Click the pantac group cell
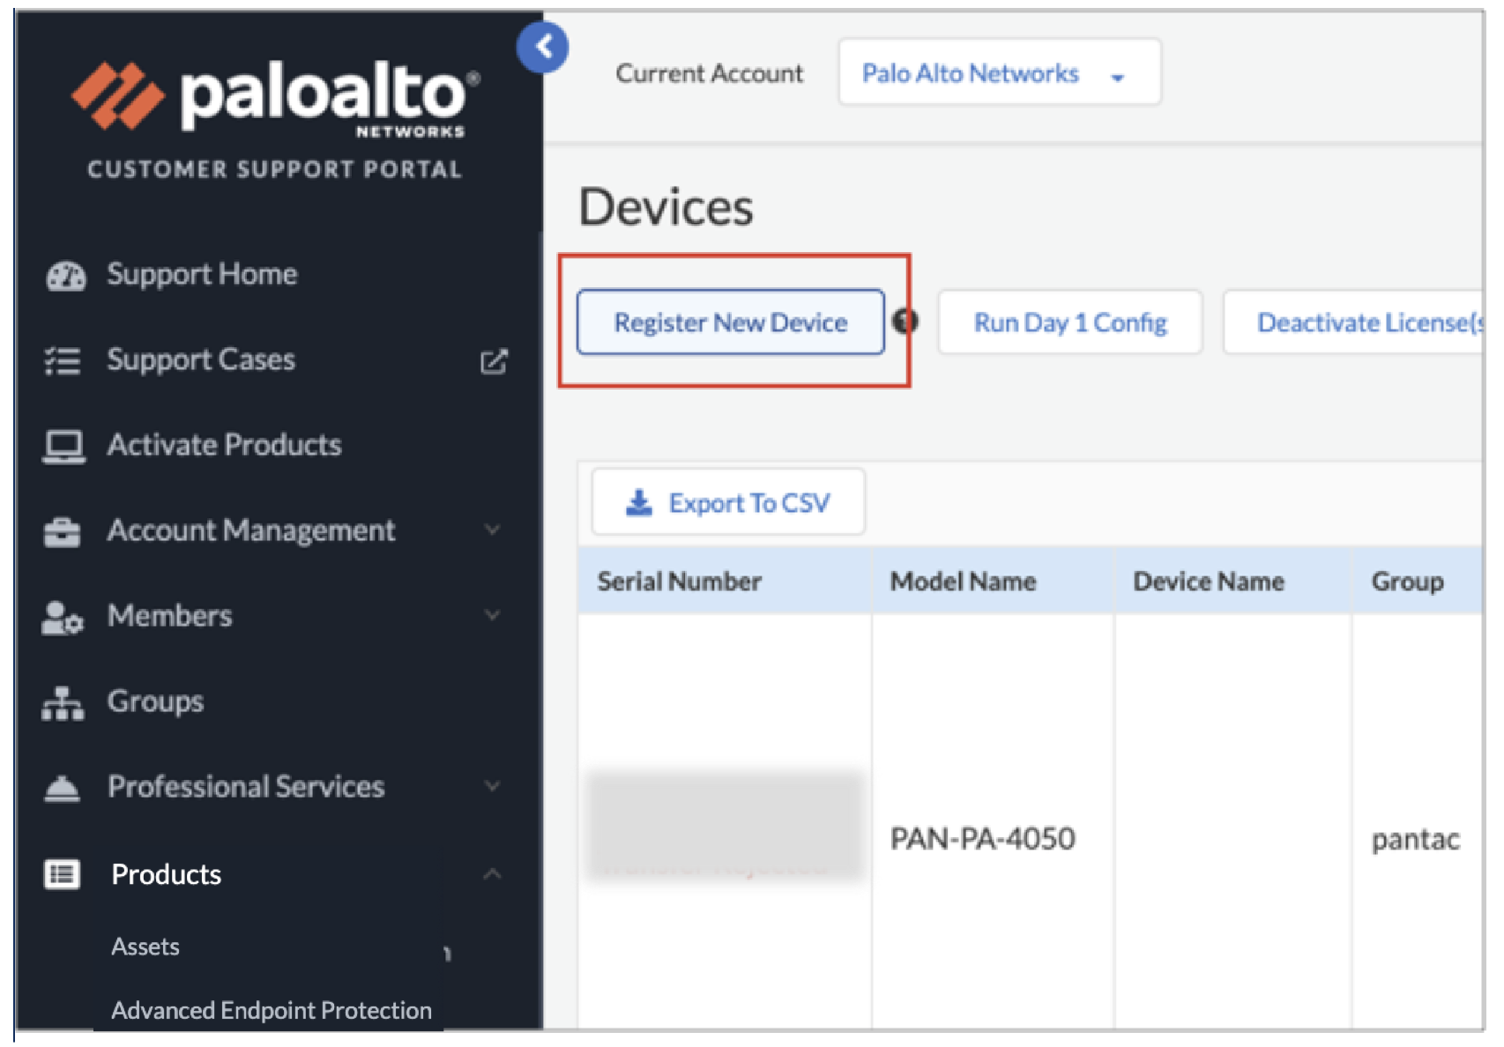1504x1047 pixels. 1415,839
